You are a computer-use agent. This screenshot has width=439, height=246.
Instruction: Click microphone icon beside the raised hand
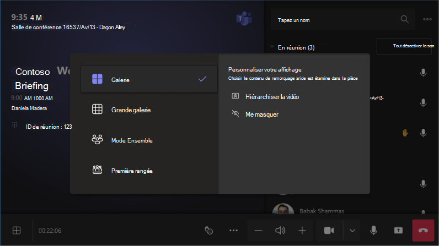click(x=423, y=133)
